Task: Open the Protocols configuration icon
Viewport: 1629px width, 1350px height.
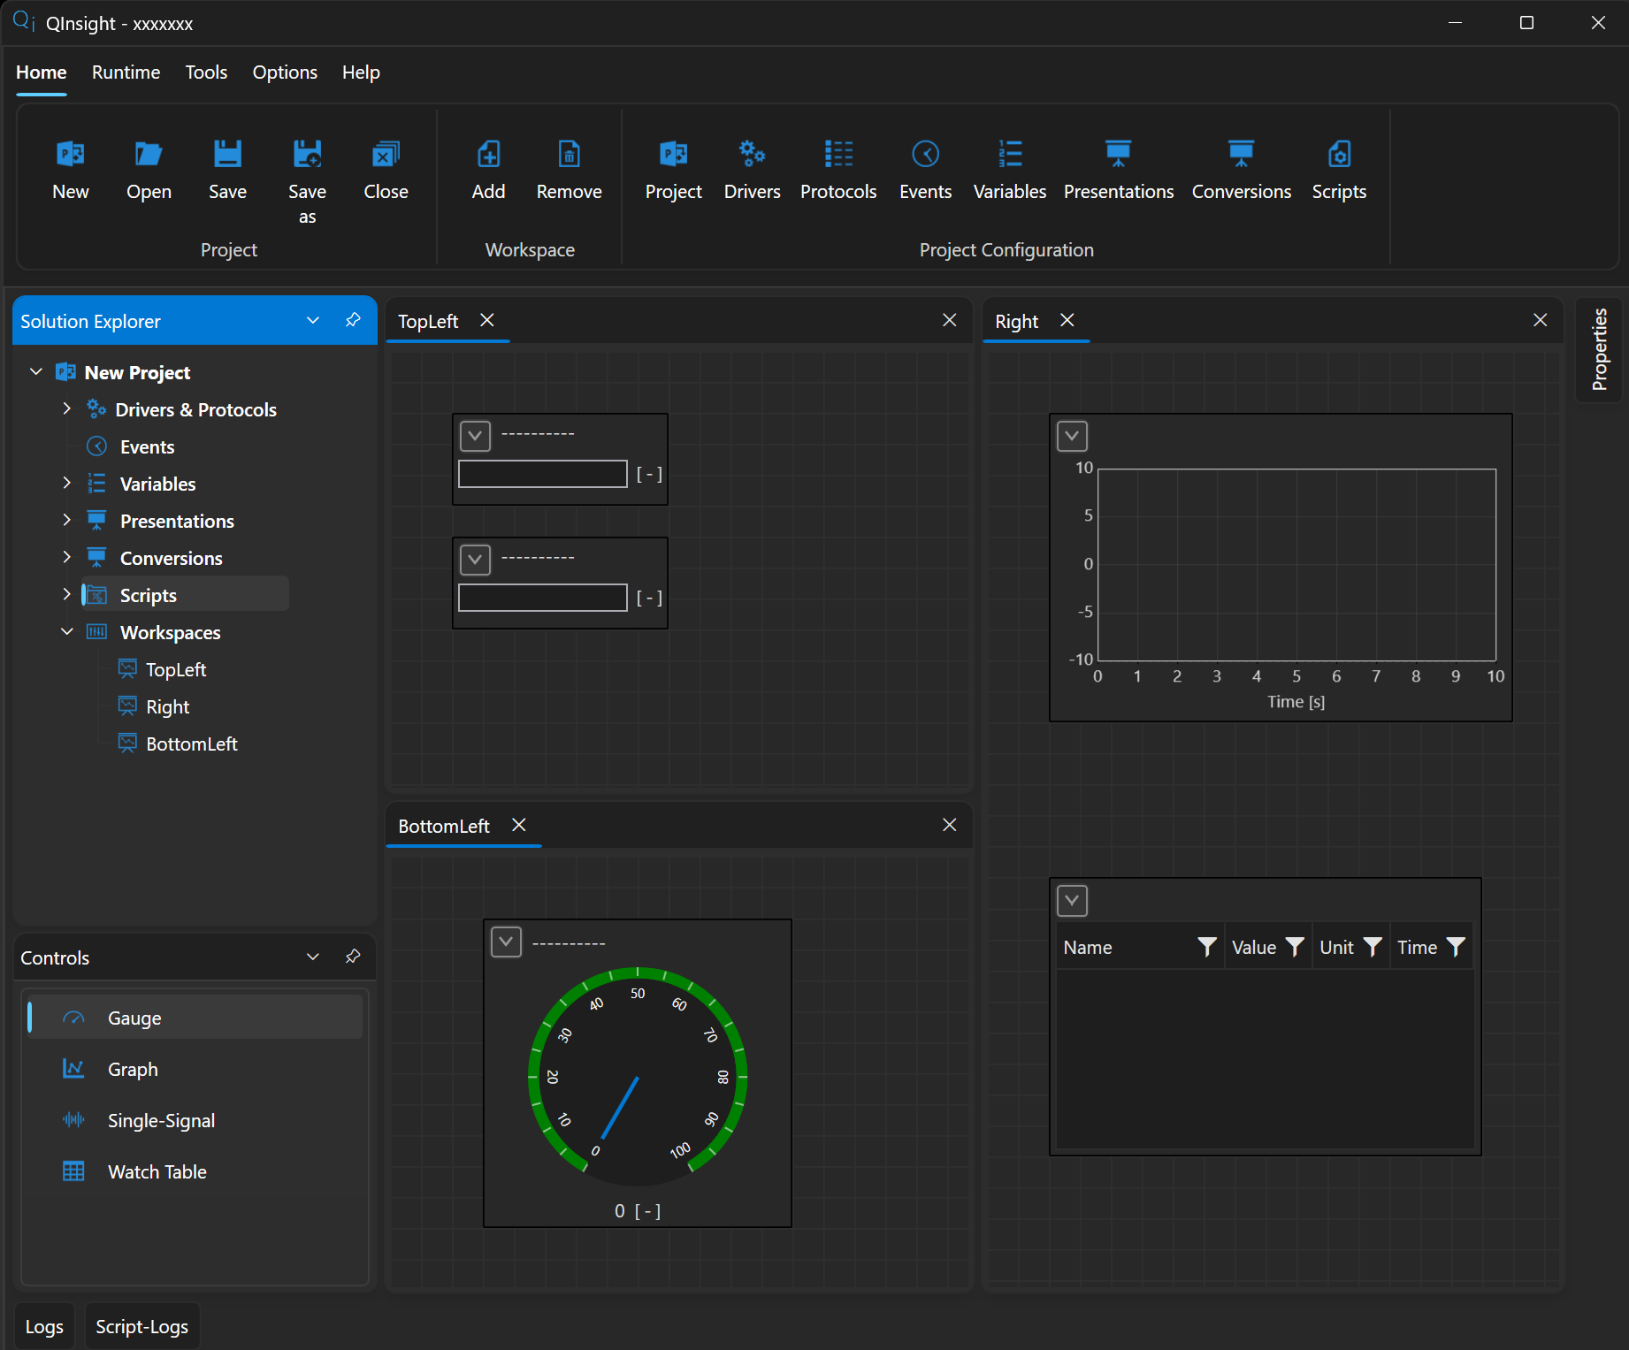Action: [x=838, y=155]
